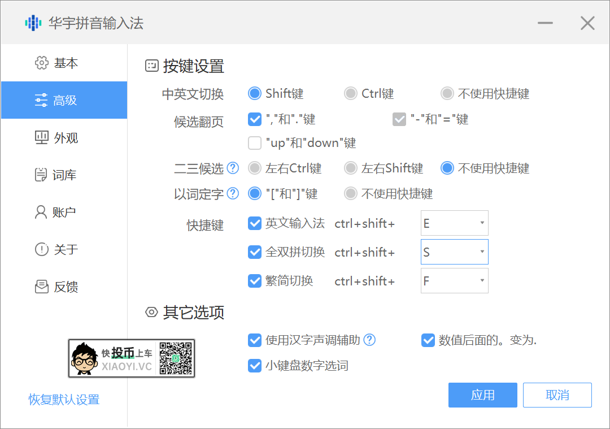Uncheck the 繁简切换 shortcut checkbox
610x429 pixels.
pos(255,281)
